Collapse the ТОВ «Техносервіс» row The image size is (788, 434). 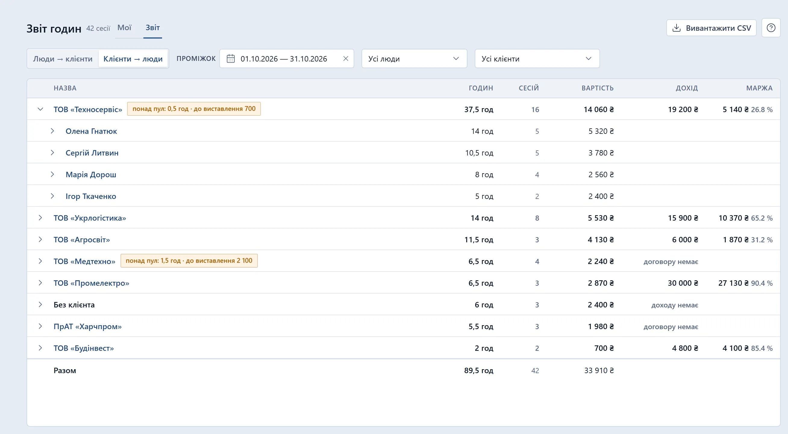click(40, 109)
